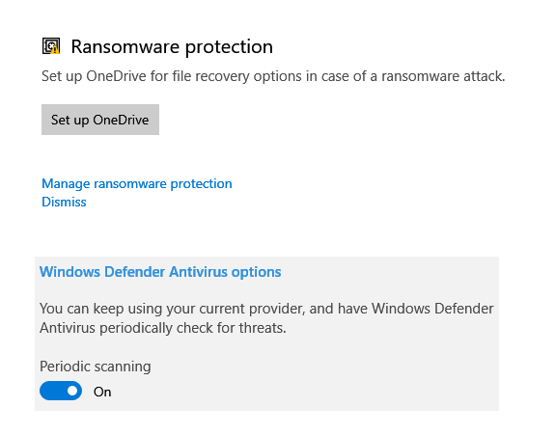
Task: Collapse Windows Defender Antivirus options section
Action: pyautogui.click(x=160, y=272)
